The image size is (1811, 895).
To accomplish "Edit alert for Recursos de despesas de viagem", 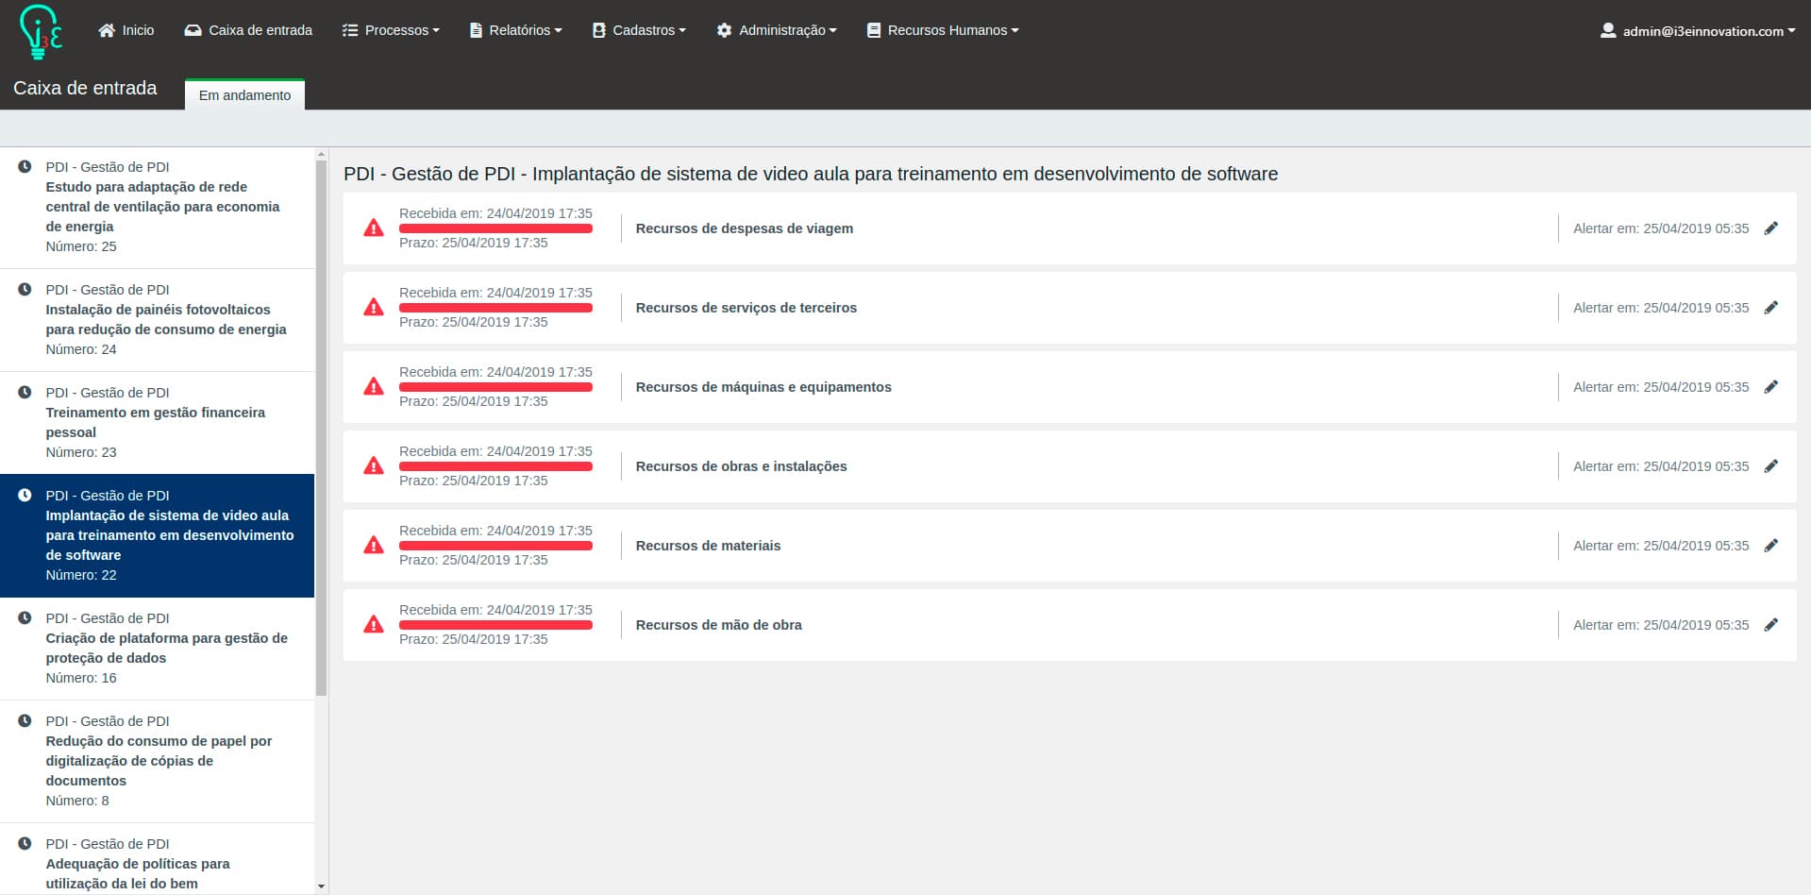I will 1771,228.
